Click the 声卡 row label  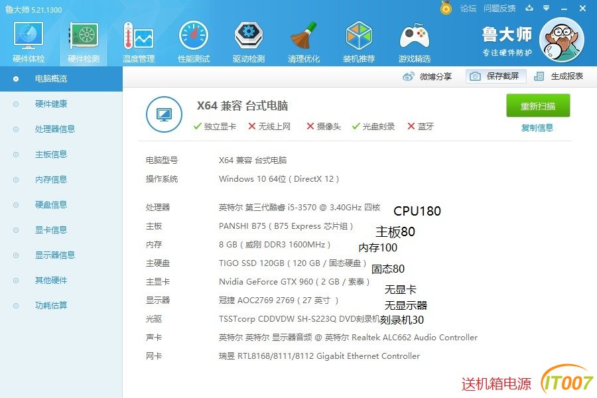pos(154,338)
